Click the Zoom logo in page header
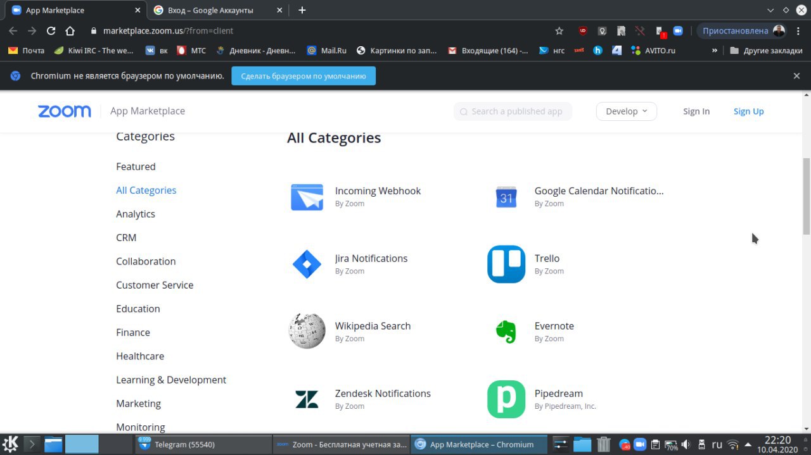The image size is (811, 455). 65,111
